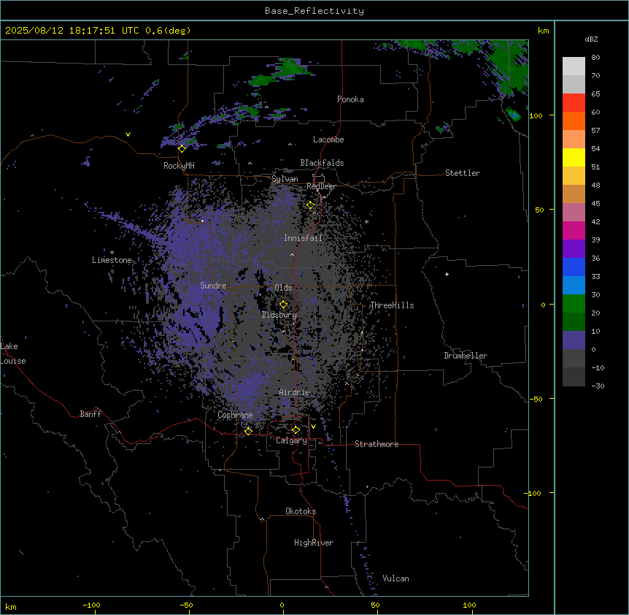Click the Strathmore town label
Viewport: 629px width, 615px height.
pos(377,444)
